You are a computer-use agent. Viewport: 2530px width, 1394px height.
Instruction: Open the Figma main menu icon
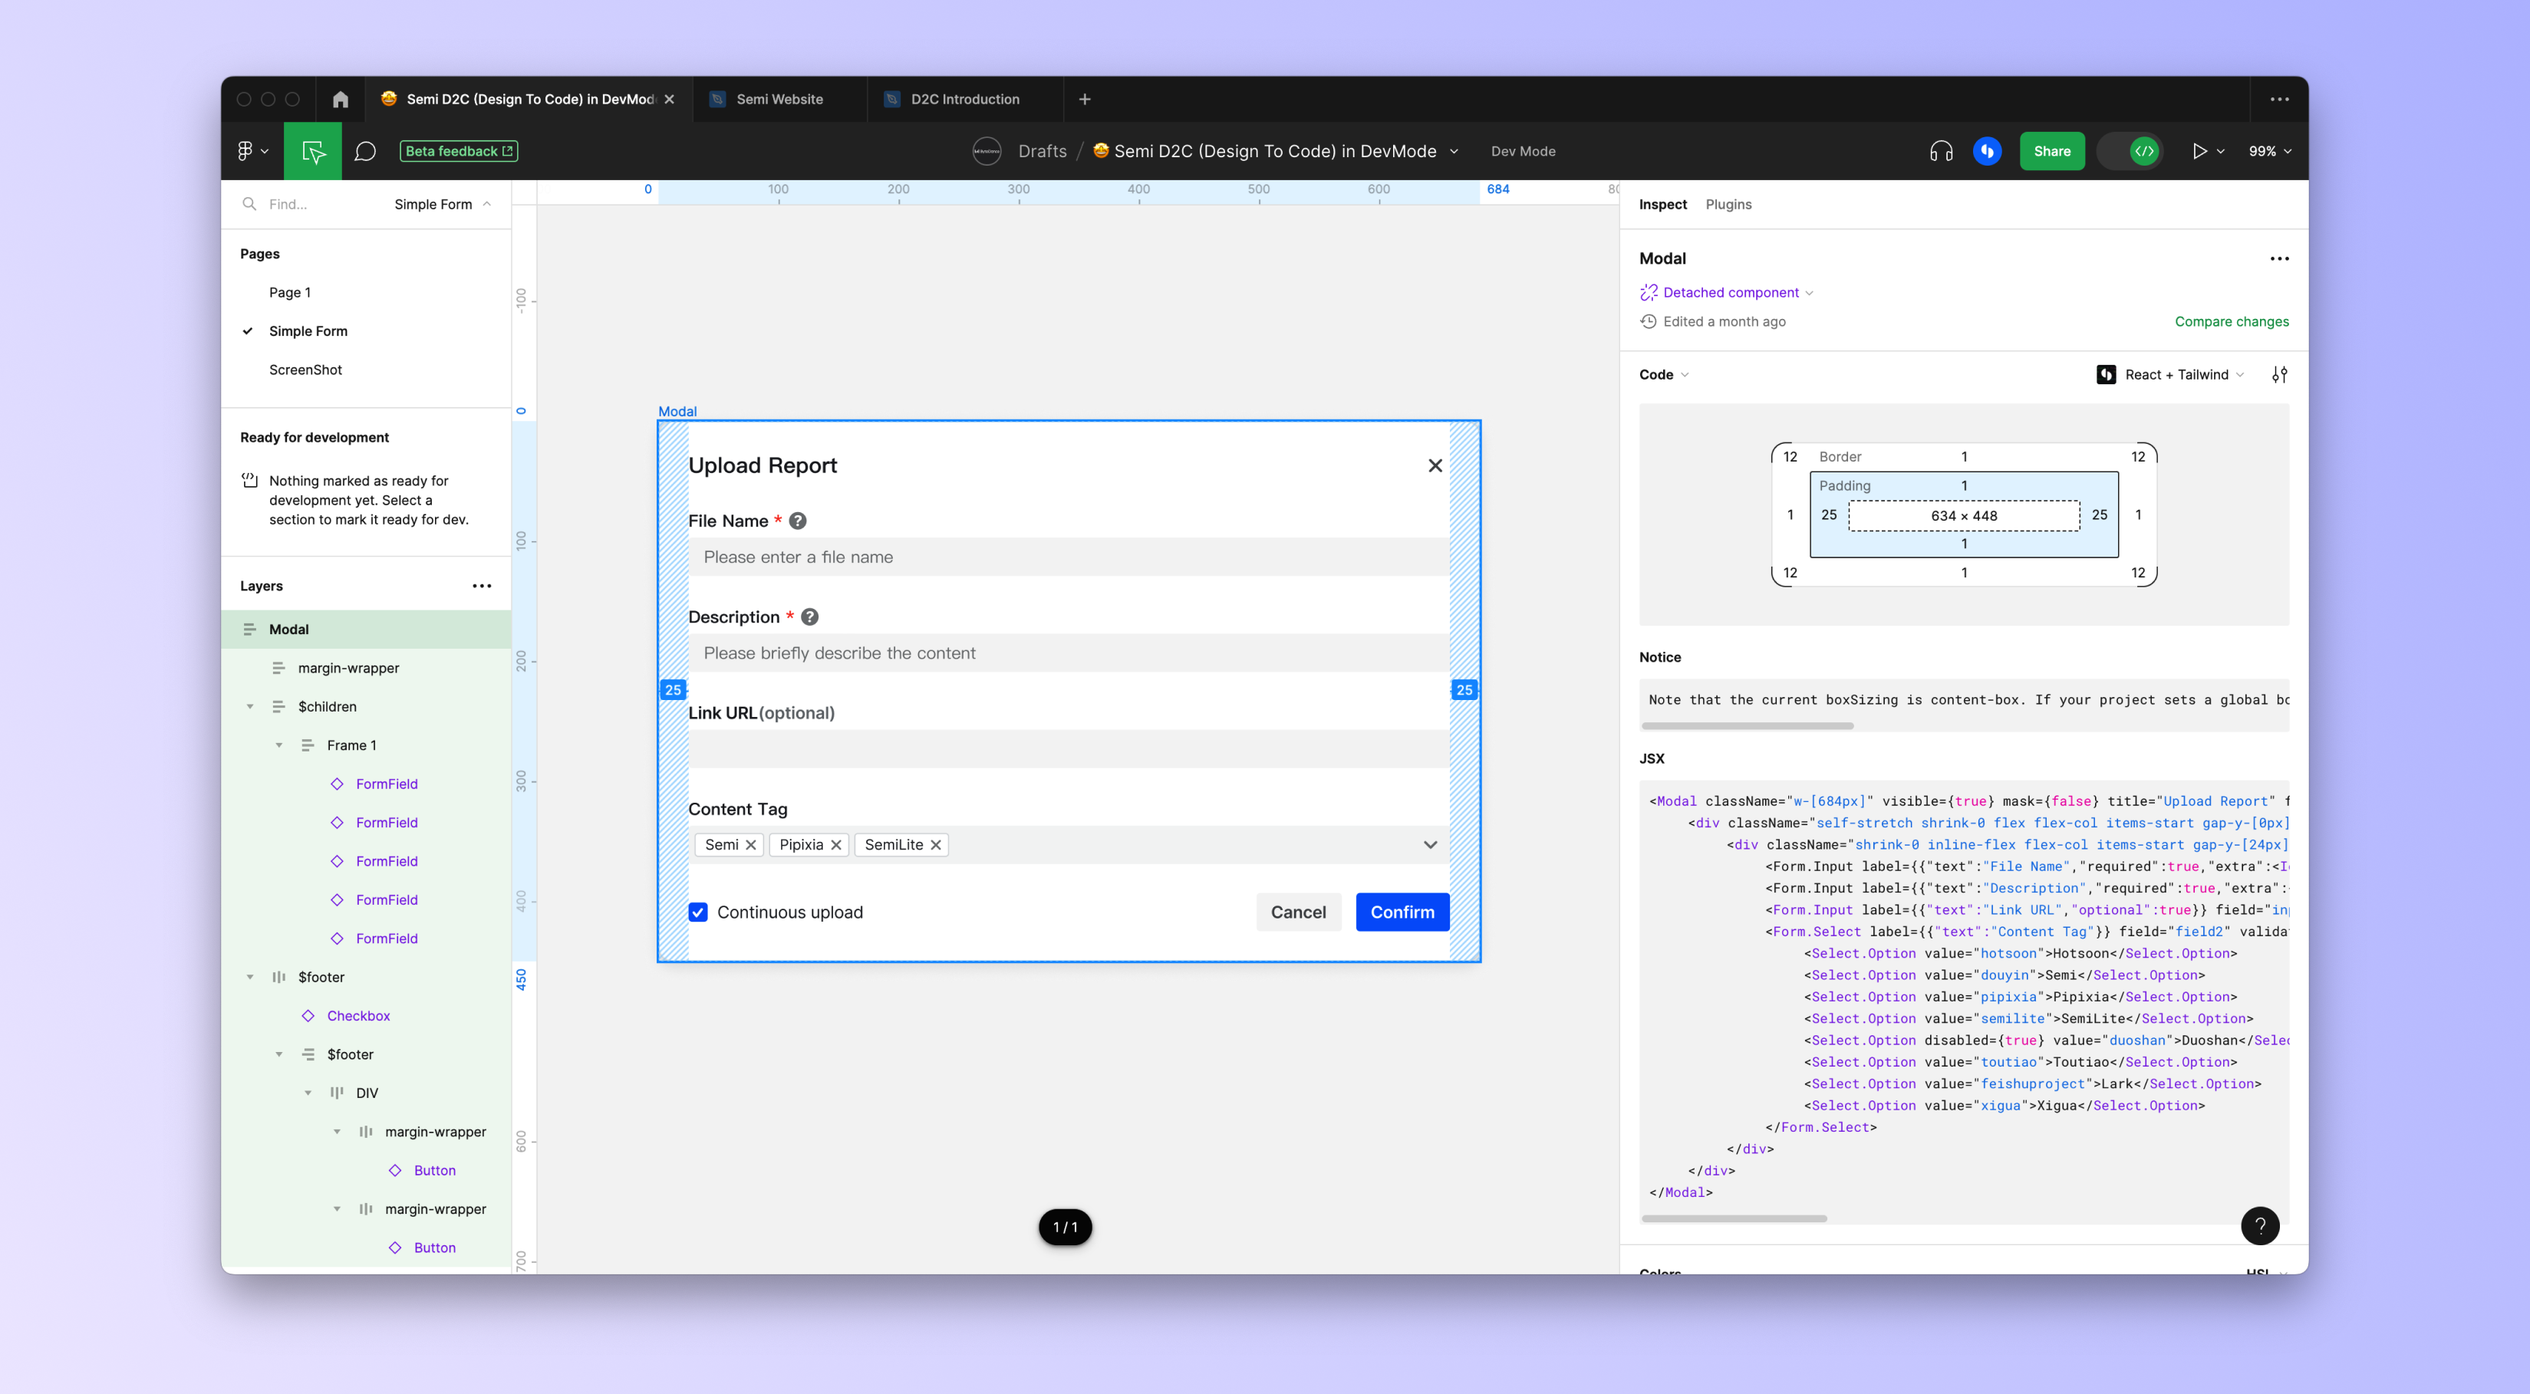pos(252,151)
